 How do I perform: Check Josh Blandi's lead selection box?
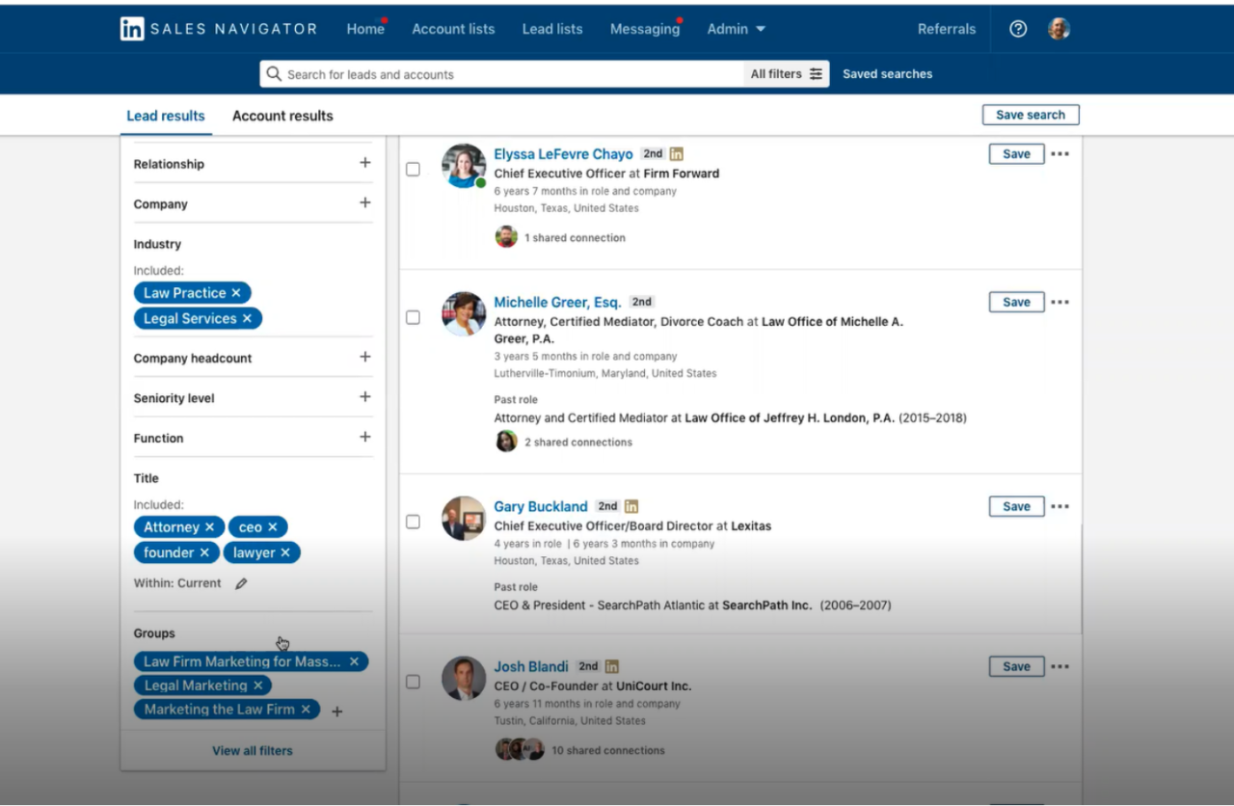pyautogui.click(x=413, y=682)
